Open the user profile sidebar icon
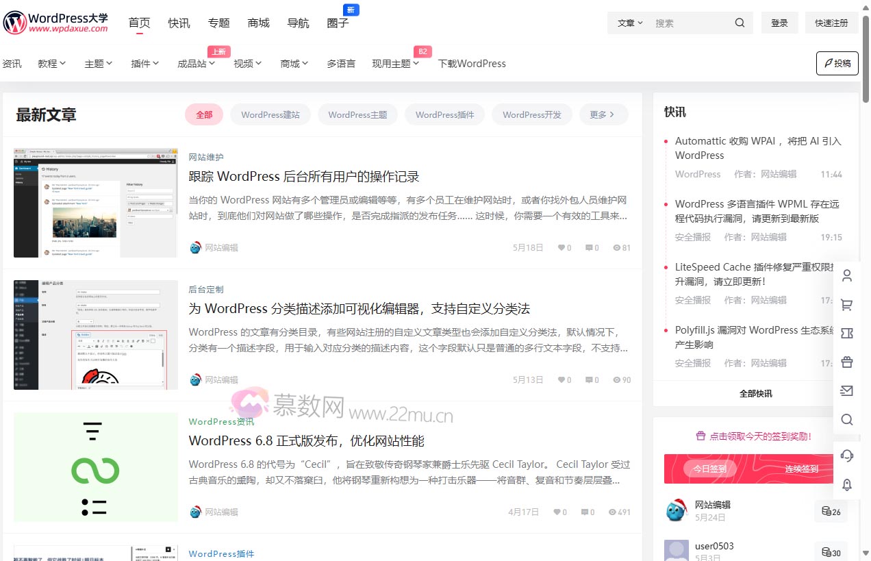 coord(847,275)
